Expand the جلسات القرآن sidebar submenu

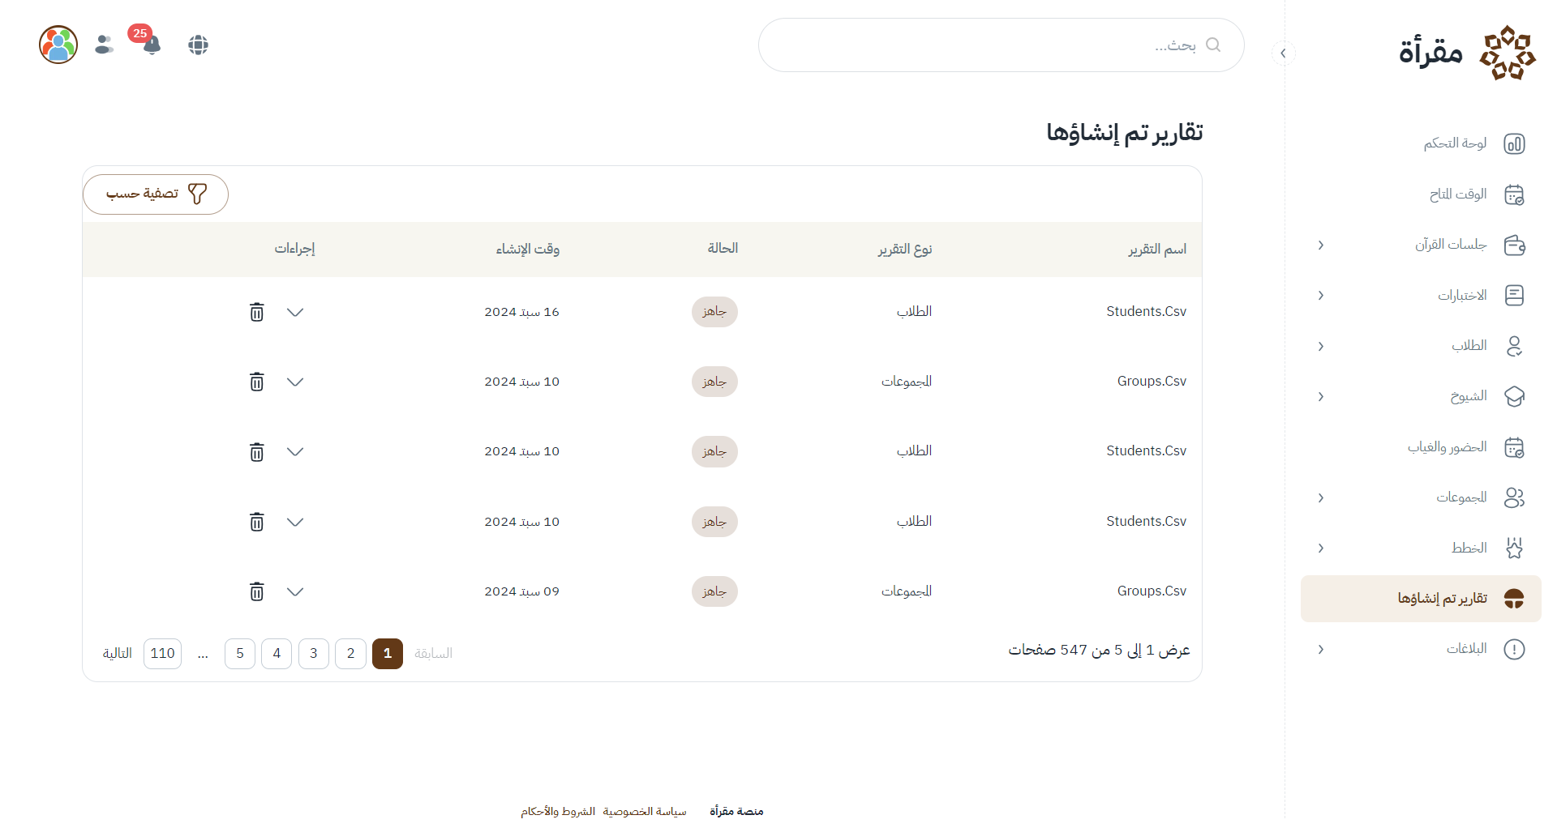tap(1321, 245)
